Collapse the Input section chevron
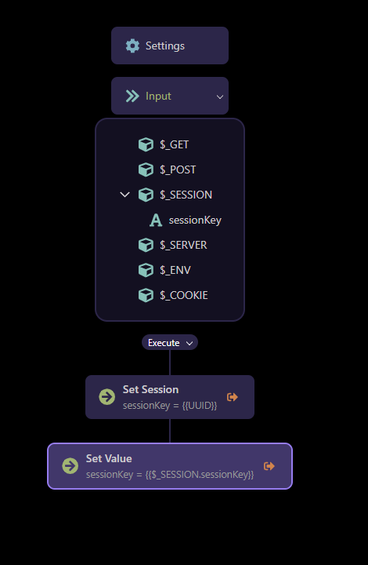Image resolution: width=368 pixels, height=565 pixels. pyautogui.click(x=219, y=97)
